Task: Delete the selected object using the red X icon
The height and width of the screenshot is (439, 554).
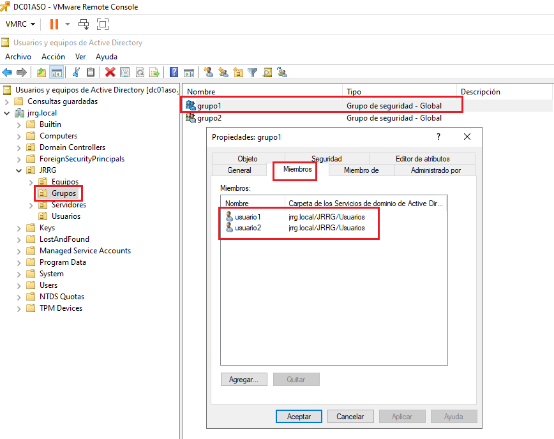Action: coord(110,72)
